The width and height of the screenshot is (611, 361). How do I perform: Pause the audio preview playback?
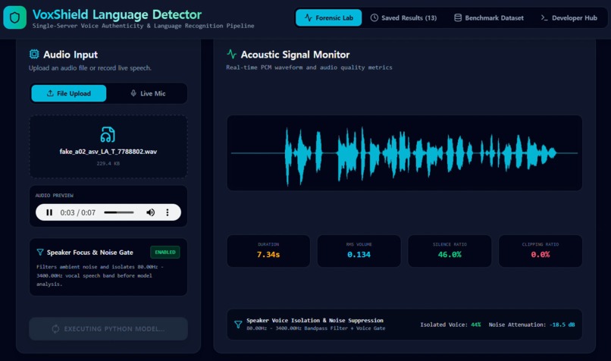tap(49, 212)
